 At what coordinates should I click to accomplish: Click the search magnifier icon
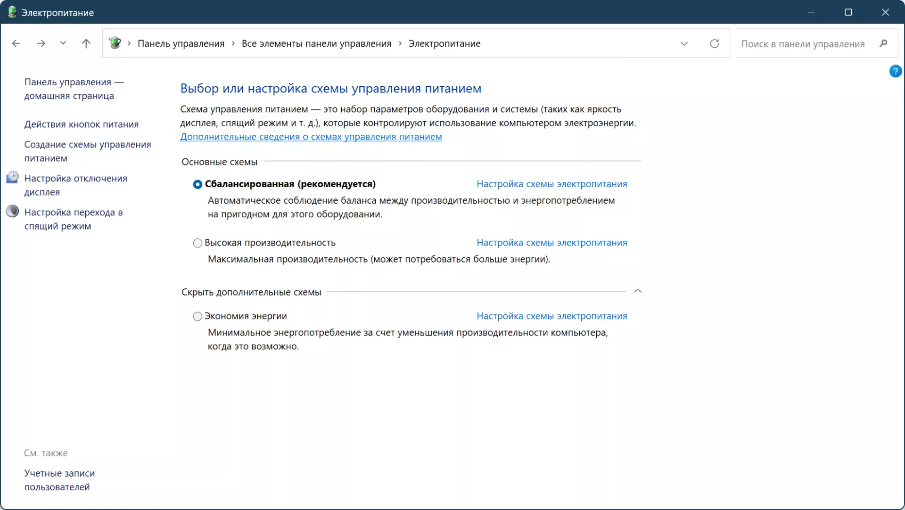[883, 43]
